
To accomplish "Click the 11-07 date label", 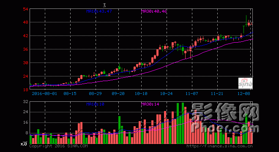I will (x=191, y=93).
